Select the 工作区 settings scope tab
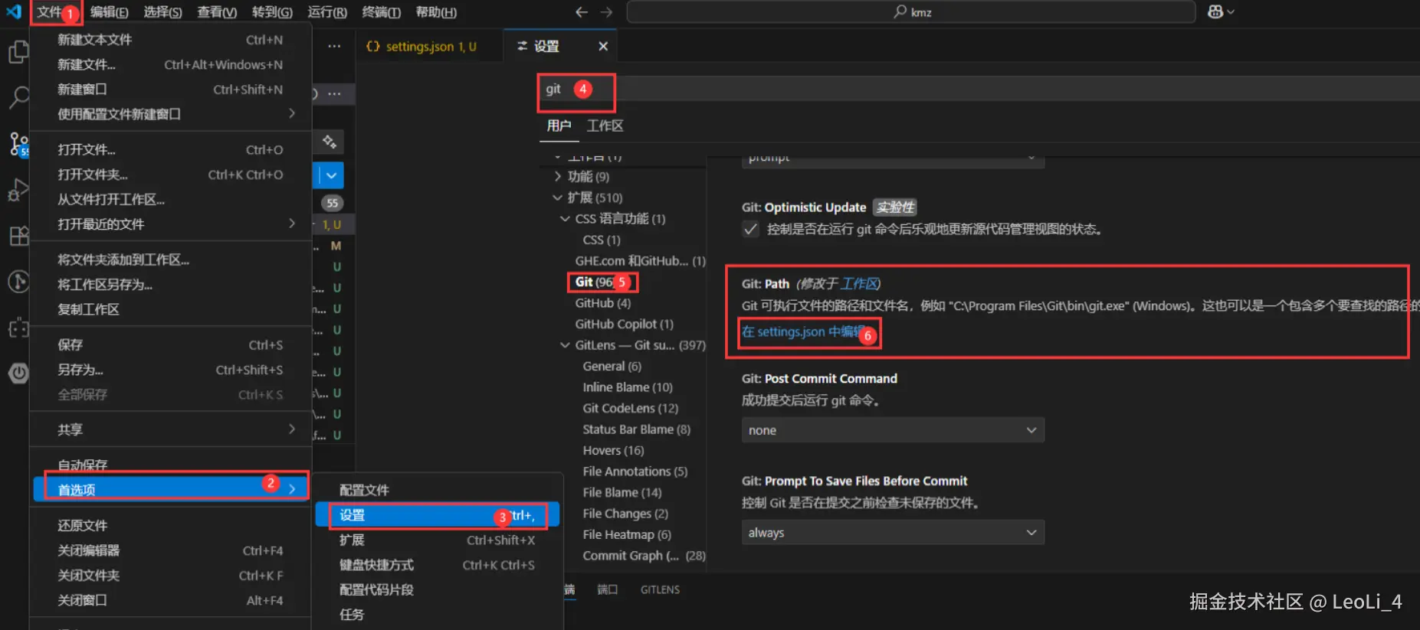This screenshot has width=1420, height=630. pyautogui.click(x=605, y=126)
